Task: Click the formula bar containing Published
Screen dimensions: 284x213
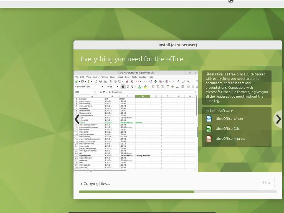Action: point(152,92)
